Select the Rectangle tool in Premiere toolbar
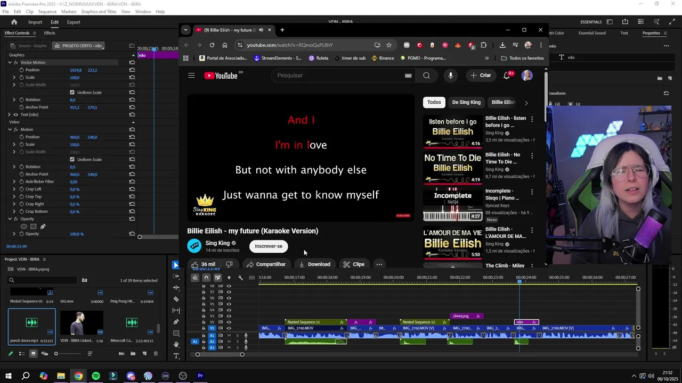 176,334
